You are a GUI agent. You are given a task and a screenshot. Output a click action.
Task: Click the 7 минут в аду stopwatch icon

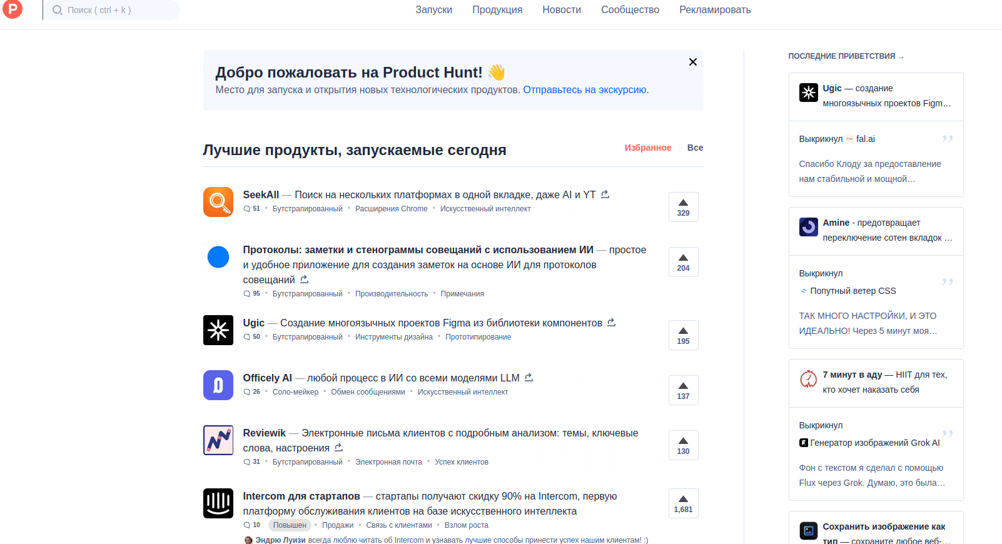pyautogui.click(x=809, y=379)
